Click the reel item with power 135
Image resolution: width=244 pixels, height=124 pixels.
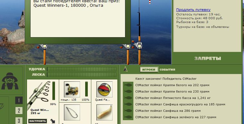(72, 89)
